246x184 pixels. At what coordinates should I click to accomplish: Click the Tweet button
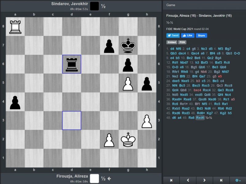pyautogui.click(x=173, y=35)
